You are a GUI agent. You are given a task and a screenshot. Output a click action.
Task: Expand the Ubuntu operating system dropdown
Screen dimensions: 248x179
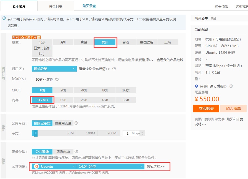54,166
